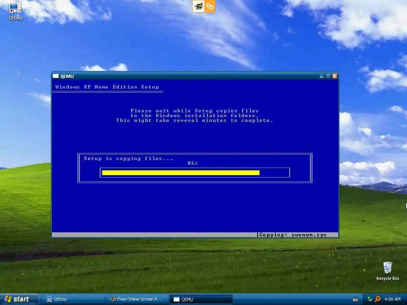Click the 4:06 AM system clock

point(392,299)
